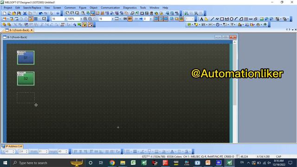The image size is (297, 167).
Task: Select the Sector figure tool
Action: 241,19
